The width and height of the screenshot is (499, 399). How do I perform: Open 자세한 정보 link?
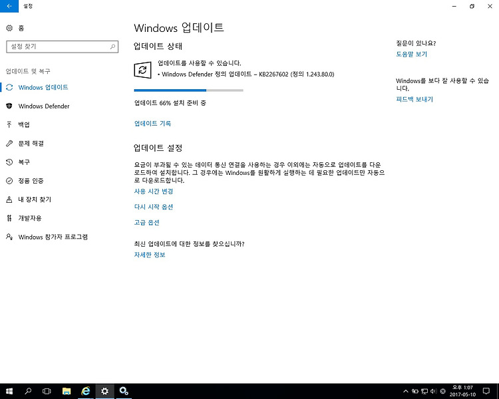pos(150,255)
